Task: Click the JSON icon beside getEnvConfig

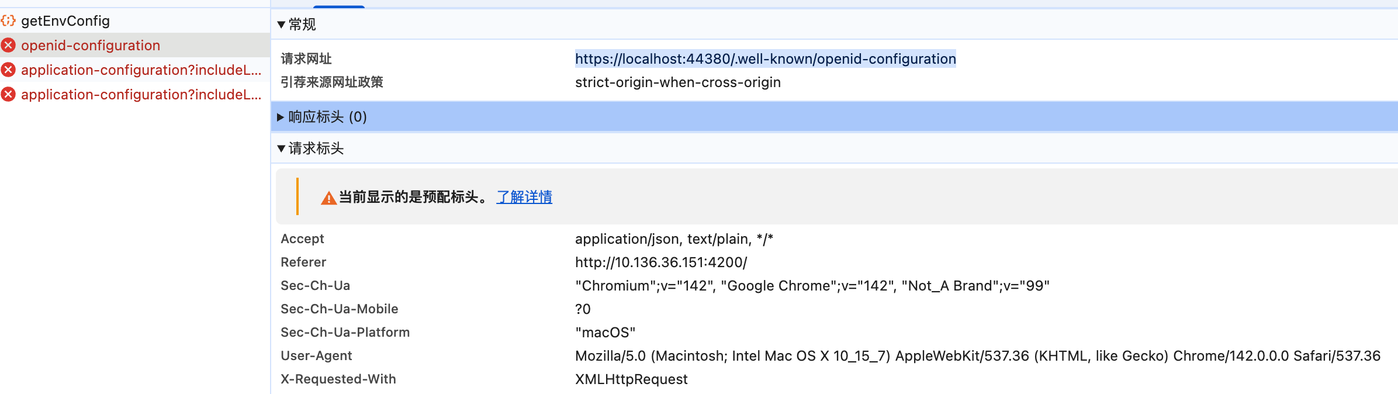Action: point(8,21)
